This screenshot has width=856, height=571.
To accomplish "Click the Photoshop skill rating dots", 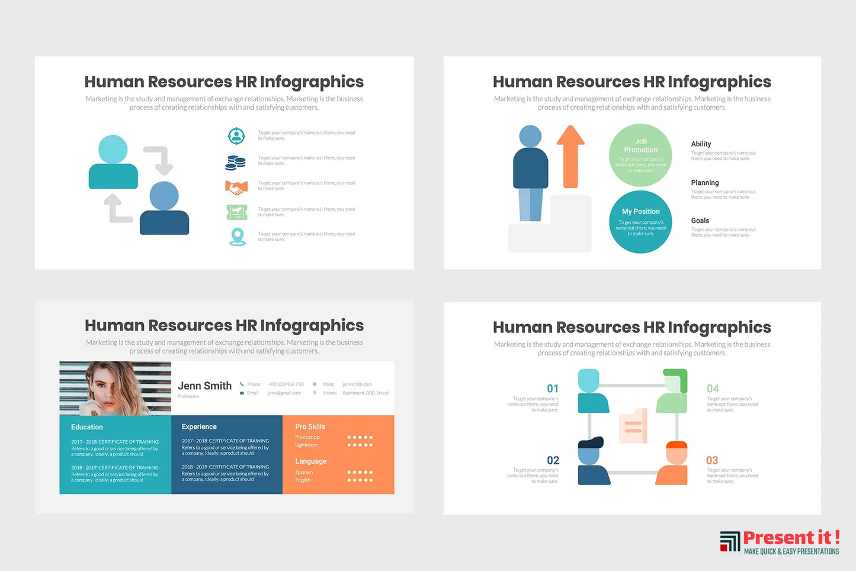I will click(x=360, y=438).
